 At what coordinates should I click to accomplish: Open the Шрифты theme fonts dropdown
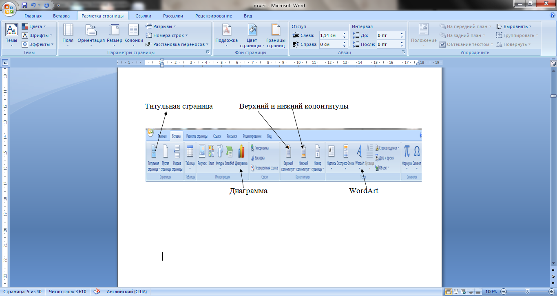(37, 35)
